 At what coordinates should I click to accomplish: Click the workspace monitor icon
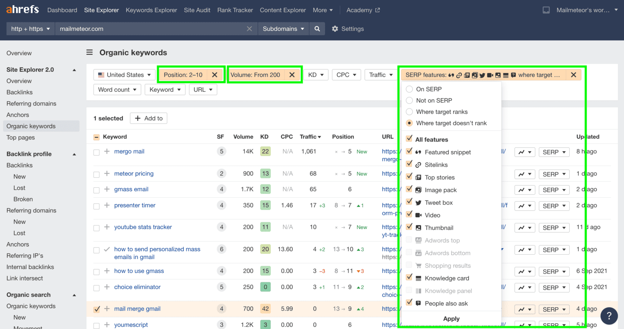546,10
